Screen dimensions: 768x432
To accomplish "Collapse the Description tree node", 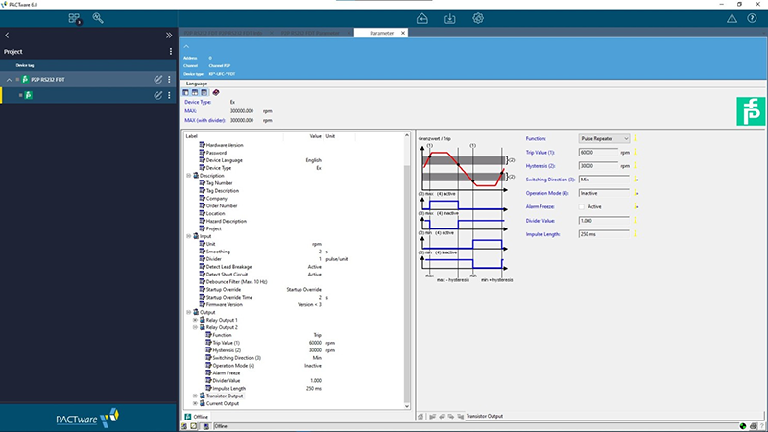I will coord(188,176).
